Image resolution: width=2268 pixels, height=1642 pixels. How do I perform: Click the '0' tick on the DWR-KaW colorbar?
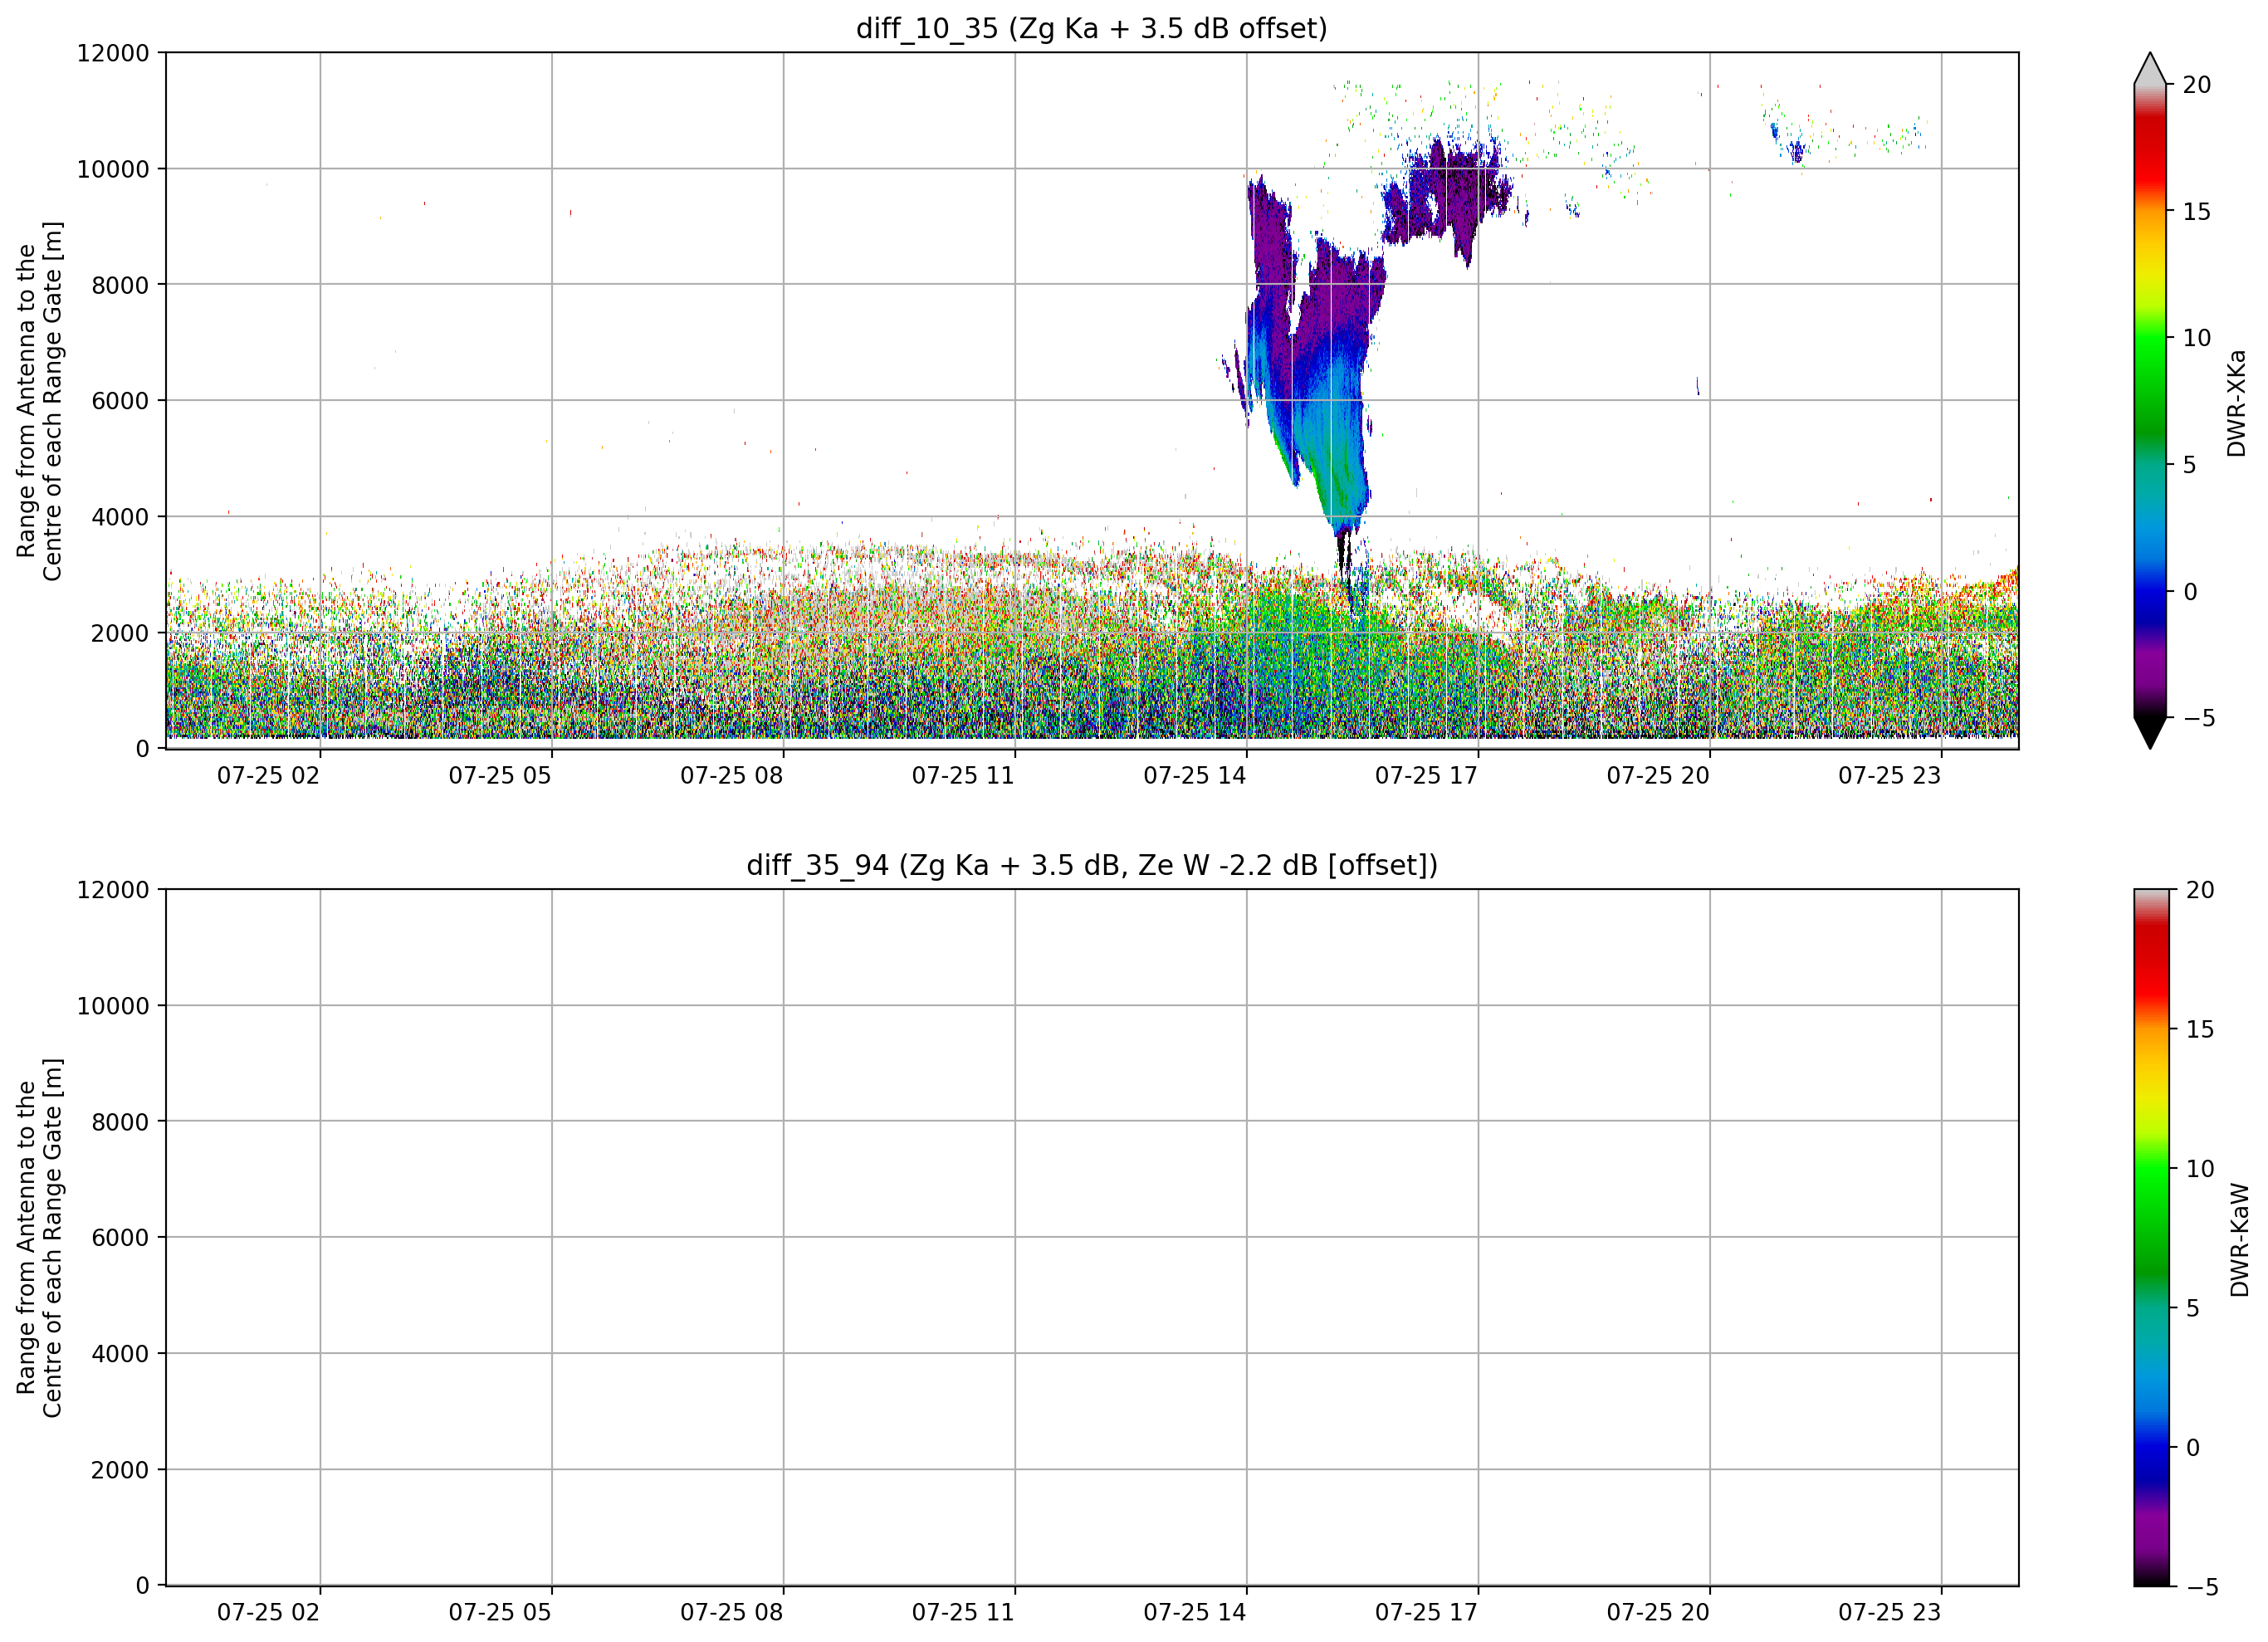pyautogui.click(x=2193, y=1448)
